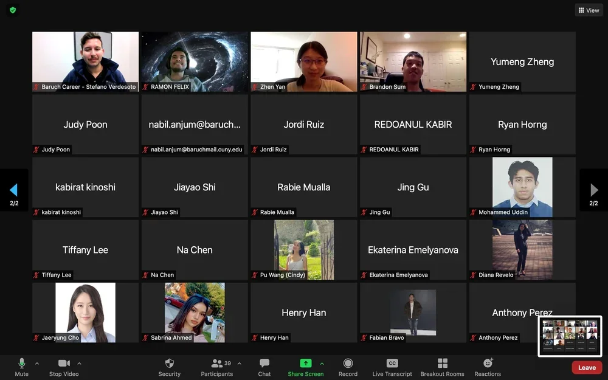Open video options caret beside Stop Video
Viewport: 608px width, 380px height.
(x=79, y=364)
